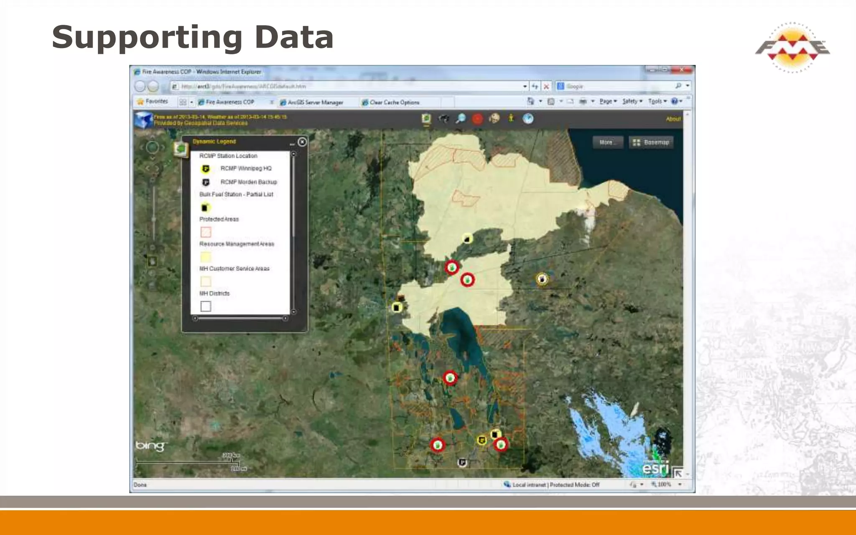The height and width of the screenshot is (535, 856).
Task: Go to the next map extent
Action: (158, 168)
